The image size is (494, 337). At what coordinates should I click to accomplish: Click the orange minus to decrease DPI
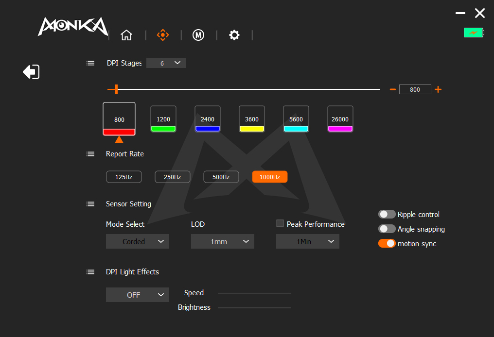[x=393, y=89]
